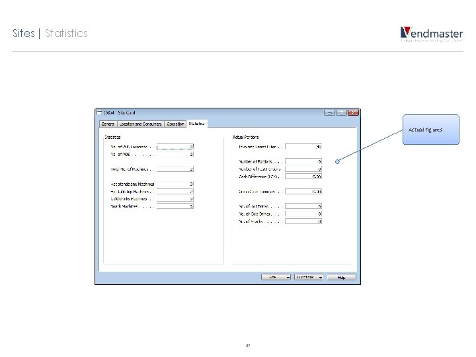Click the No. of POS field
The image size is (476, 357).
[x=175, y=154]
